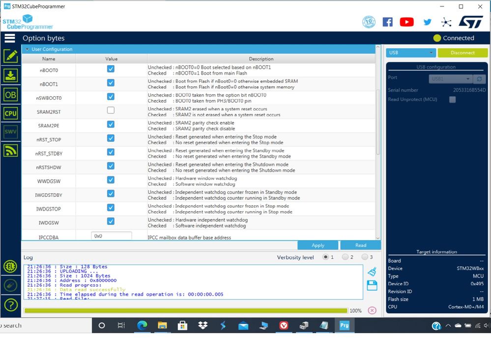Screen dimensions: 491x352
Task: Open the ST community network icon
Action: pos(446,22)
